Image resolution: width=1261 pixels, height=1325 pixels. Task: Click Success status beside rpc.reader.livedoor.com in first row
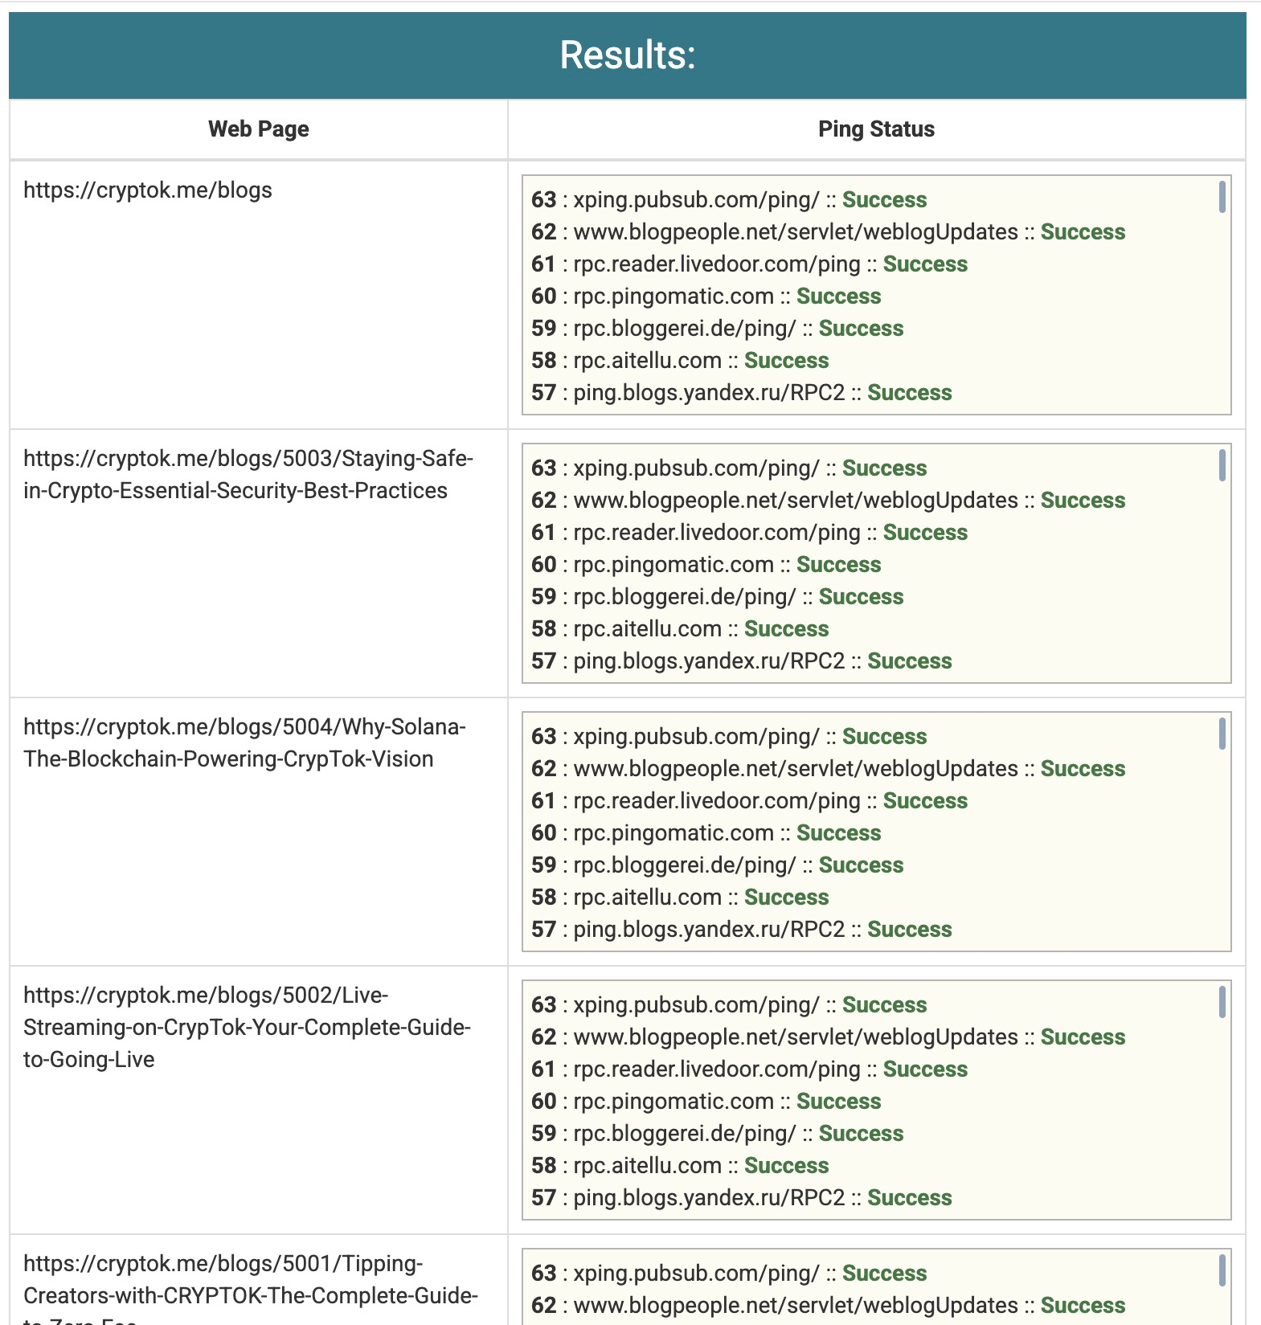pos(925,264)
